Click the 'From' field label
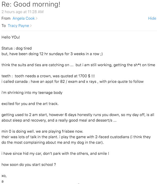The width and height of the screenshot is (157, 184). tap(6, 18)
